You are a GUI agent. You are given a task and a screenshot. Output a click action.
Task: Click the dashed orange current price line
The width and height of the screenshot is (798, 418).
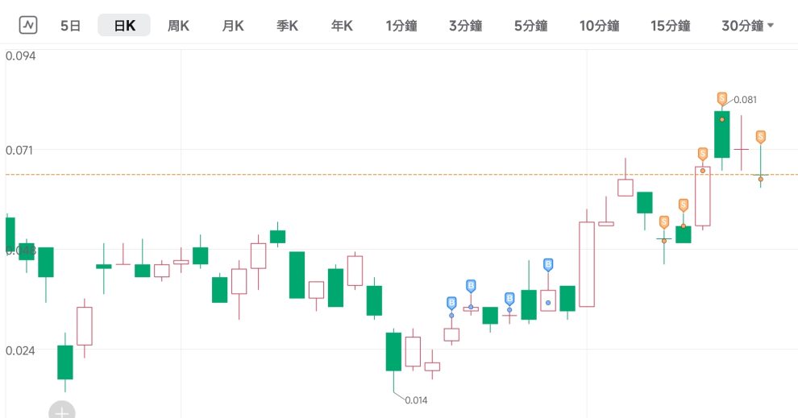[x=322, y=174]
